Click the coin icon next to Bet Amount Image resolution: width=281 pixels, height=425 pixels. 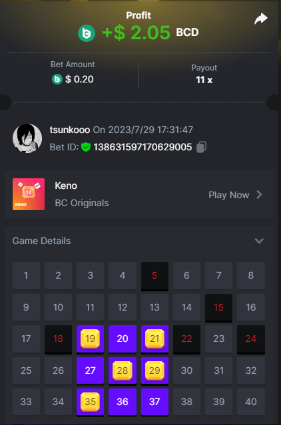pos(57,79)
